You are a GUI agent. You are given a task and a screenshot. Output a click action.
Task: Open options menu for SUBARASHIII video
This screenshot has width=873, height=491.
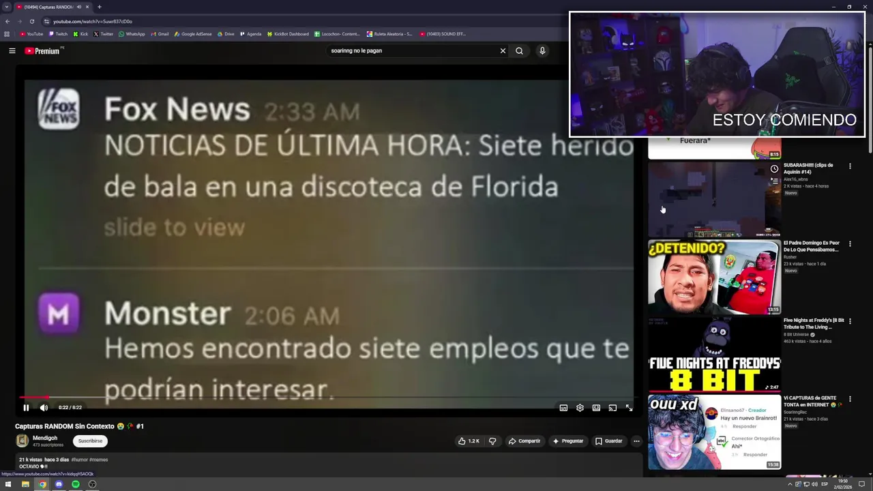850,166
